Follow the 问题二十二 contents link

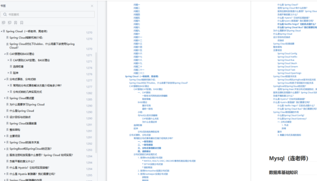coord(139,73)
